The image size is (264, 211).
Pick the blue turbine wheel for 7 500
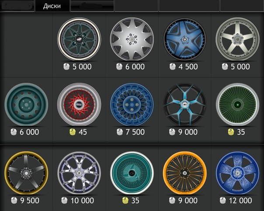[132, 104]
